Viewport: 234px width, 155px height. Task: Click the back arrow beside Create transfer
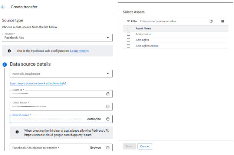(3, 7)
